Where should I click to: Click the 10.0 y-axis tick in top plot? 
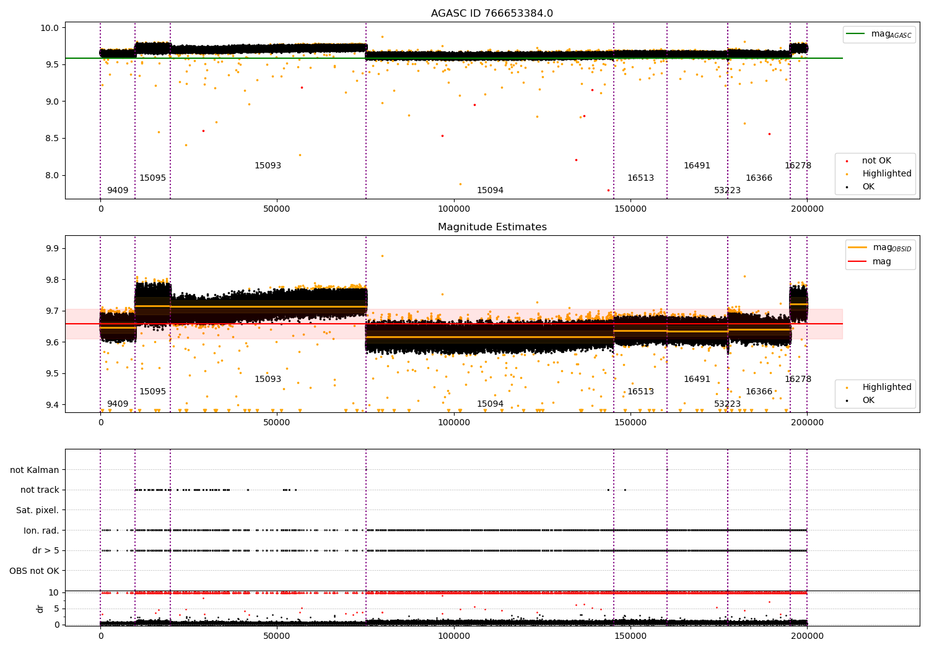tap(50, 28)
